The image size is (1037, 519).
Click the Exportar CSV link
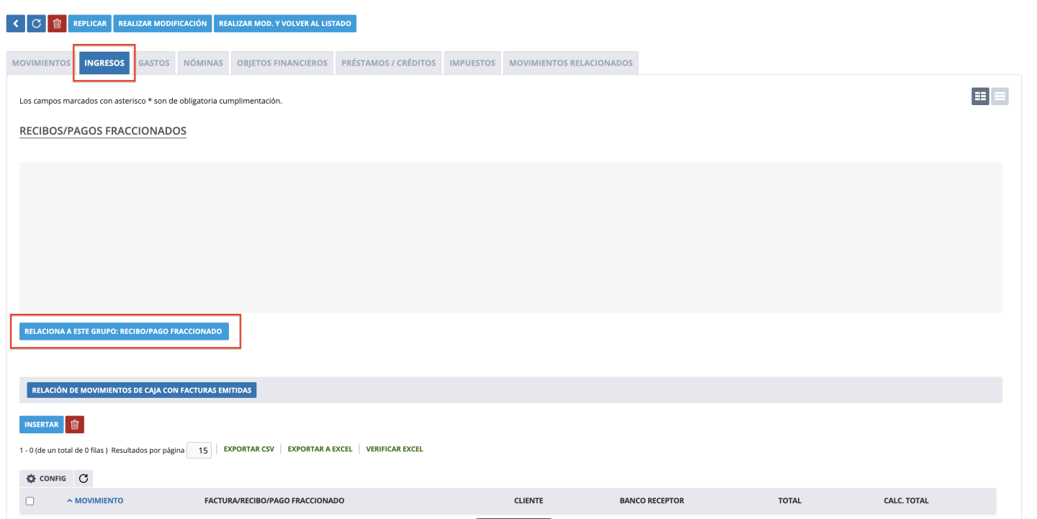[x=248, y=449]
